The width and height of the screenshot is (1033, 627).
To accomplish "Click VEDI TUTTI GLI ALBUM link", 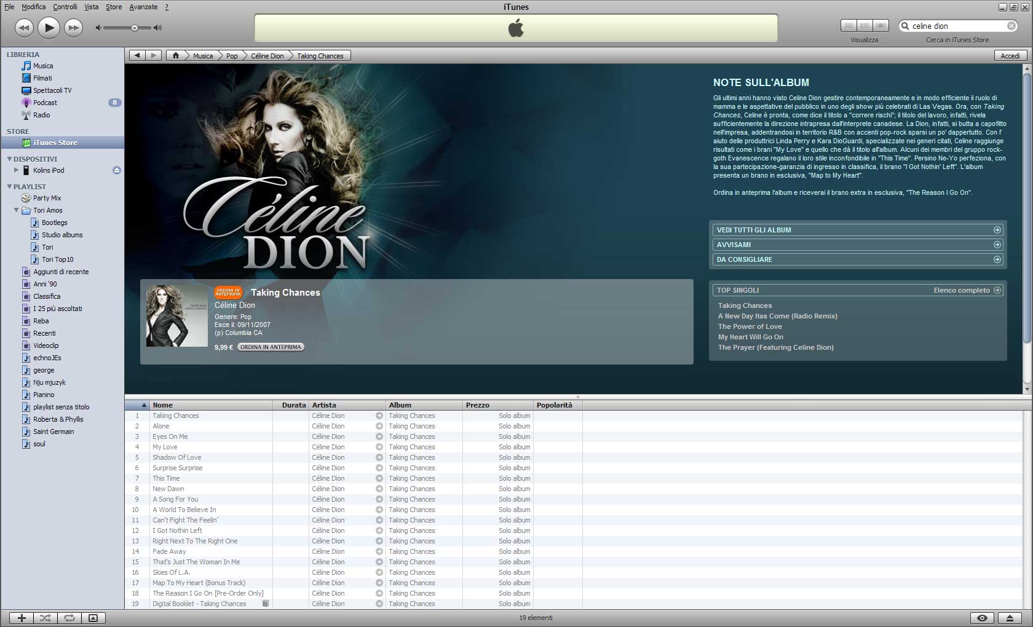I will coord(858,230).
